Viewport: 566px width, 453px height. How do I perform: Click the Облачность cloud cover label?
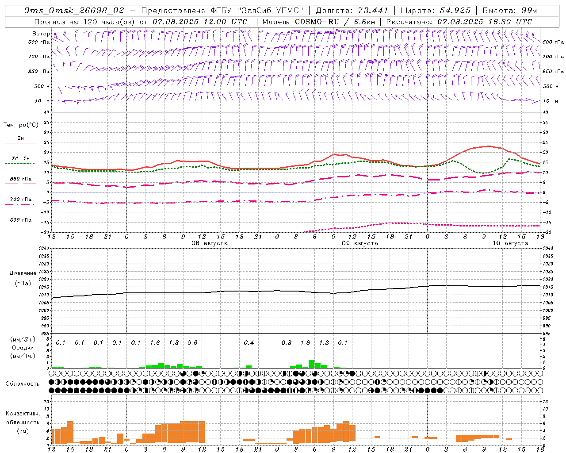[23, 384]
